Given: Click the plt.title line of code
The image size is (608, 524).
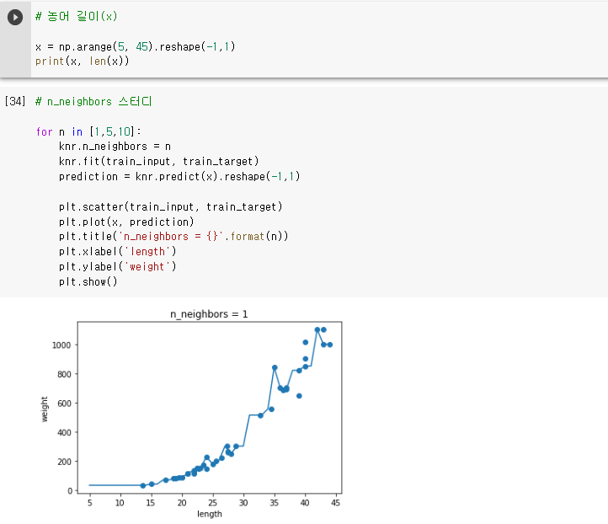Looking at the screenshot, I should point(173,237).
